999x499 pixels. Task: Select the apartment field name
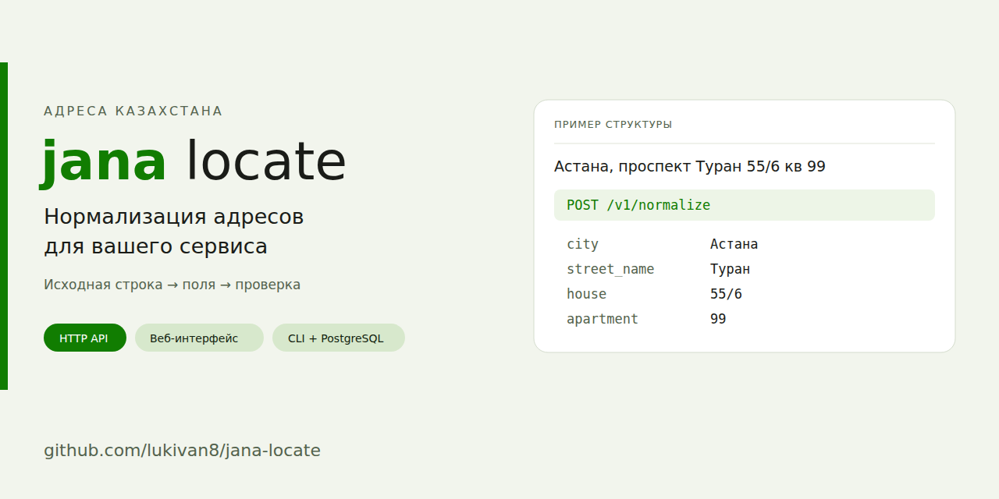(603, 319)
